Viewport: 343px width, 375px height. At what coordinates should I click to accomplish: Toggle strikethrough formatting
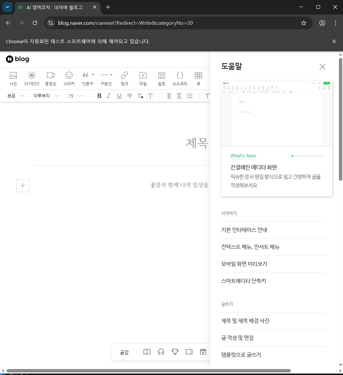pos(130,96)
